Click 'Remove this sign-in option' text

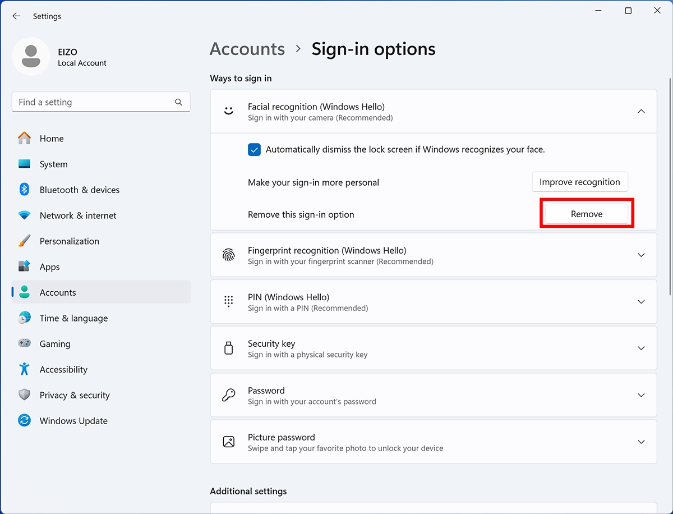(301, 214)
